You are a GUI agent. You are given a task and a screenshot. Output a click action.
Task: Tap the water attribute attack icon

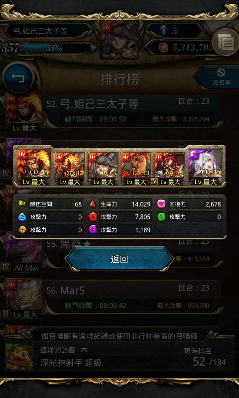click(x=22, y=217)
